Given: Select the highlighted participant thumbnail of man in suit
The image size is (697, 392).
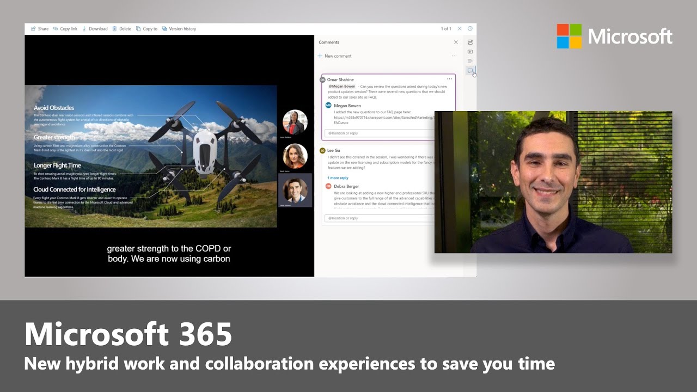Looking at the screenshot, I should pos(295,191).
